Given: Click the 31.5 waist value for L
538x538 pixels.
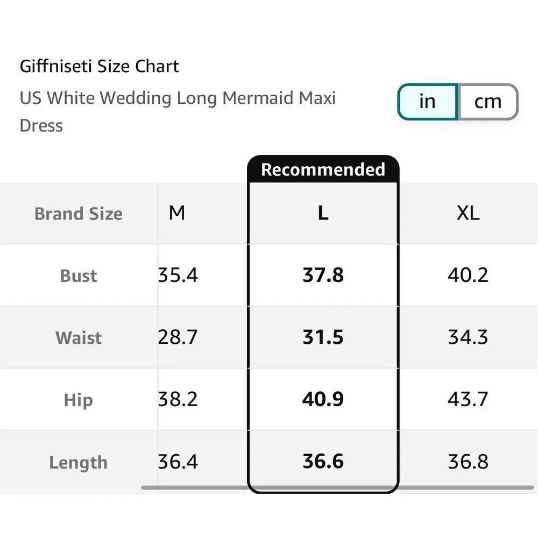Looking at the screenshot, I should click(323, 337).
